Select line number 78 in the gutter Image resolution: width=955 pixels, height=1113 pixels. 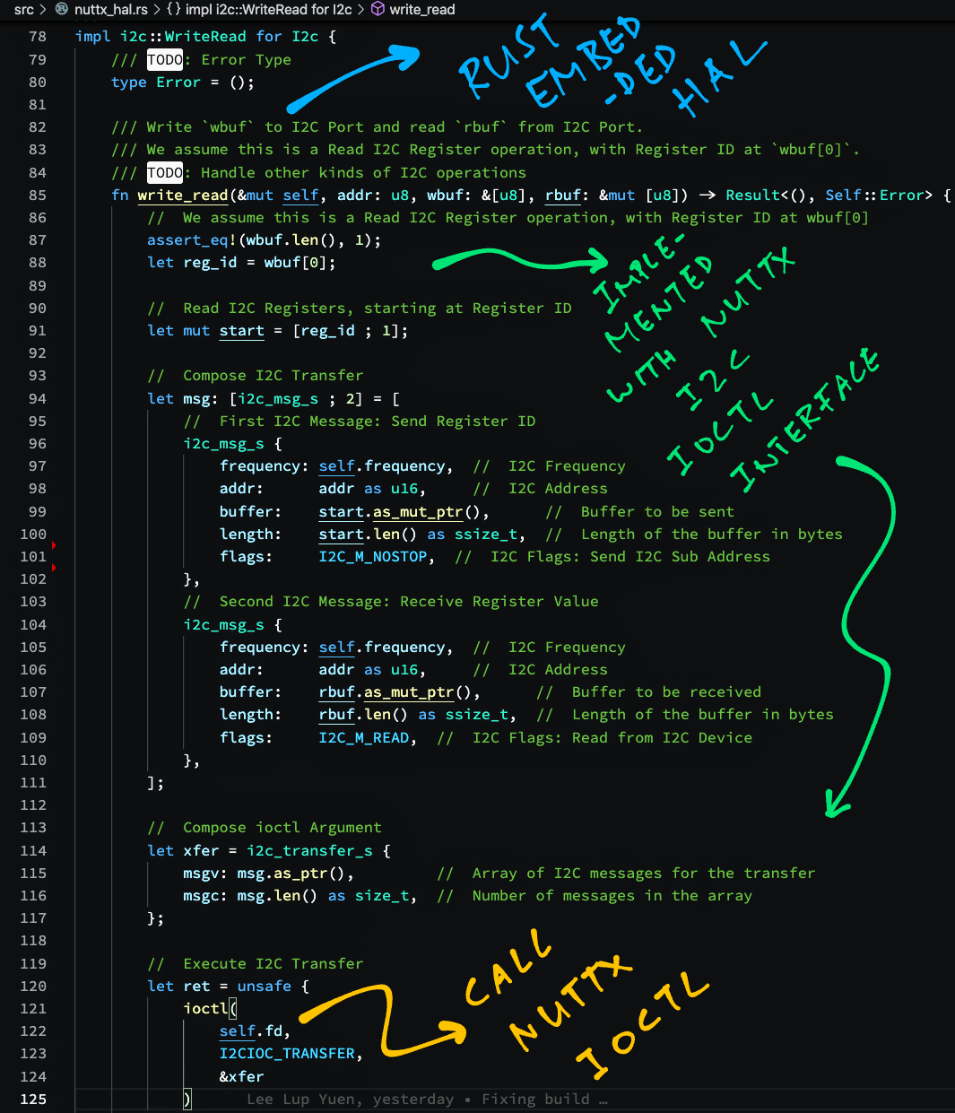click(x=37, y=37)
